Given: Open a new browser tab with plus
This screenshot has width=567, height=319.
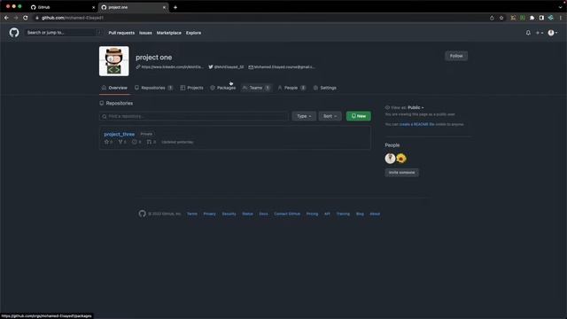Looking at the screenshot, I should click(175, 7).
